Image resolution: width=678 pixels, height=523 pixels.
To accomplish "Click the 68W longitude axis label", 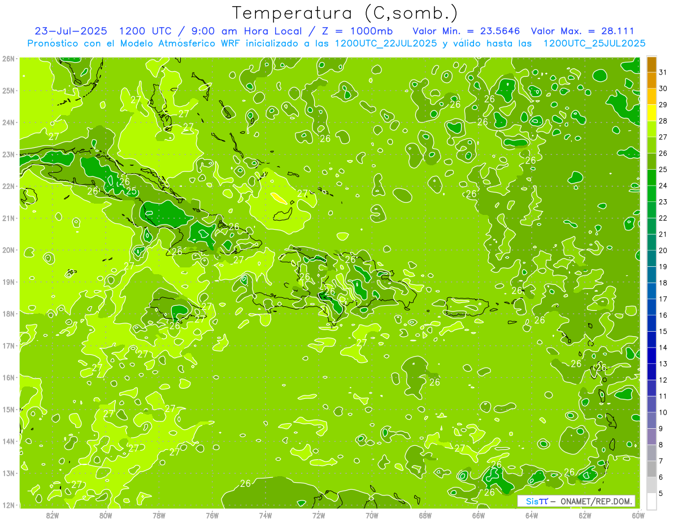I will [425, 515].
